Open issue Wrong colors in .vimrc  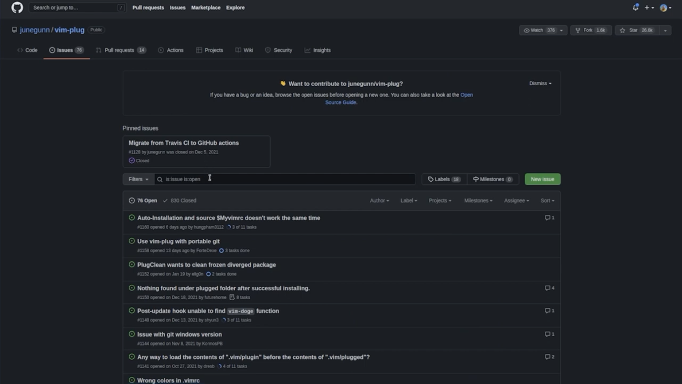pyautogui.click(x=168, y=380)
